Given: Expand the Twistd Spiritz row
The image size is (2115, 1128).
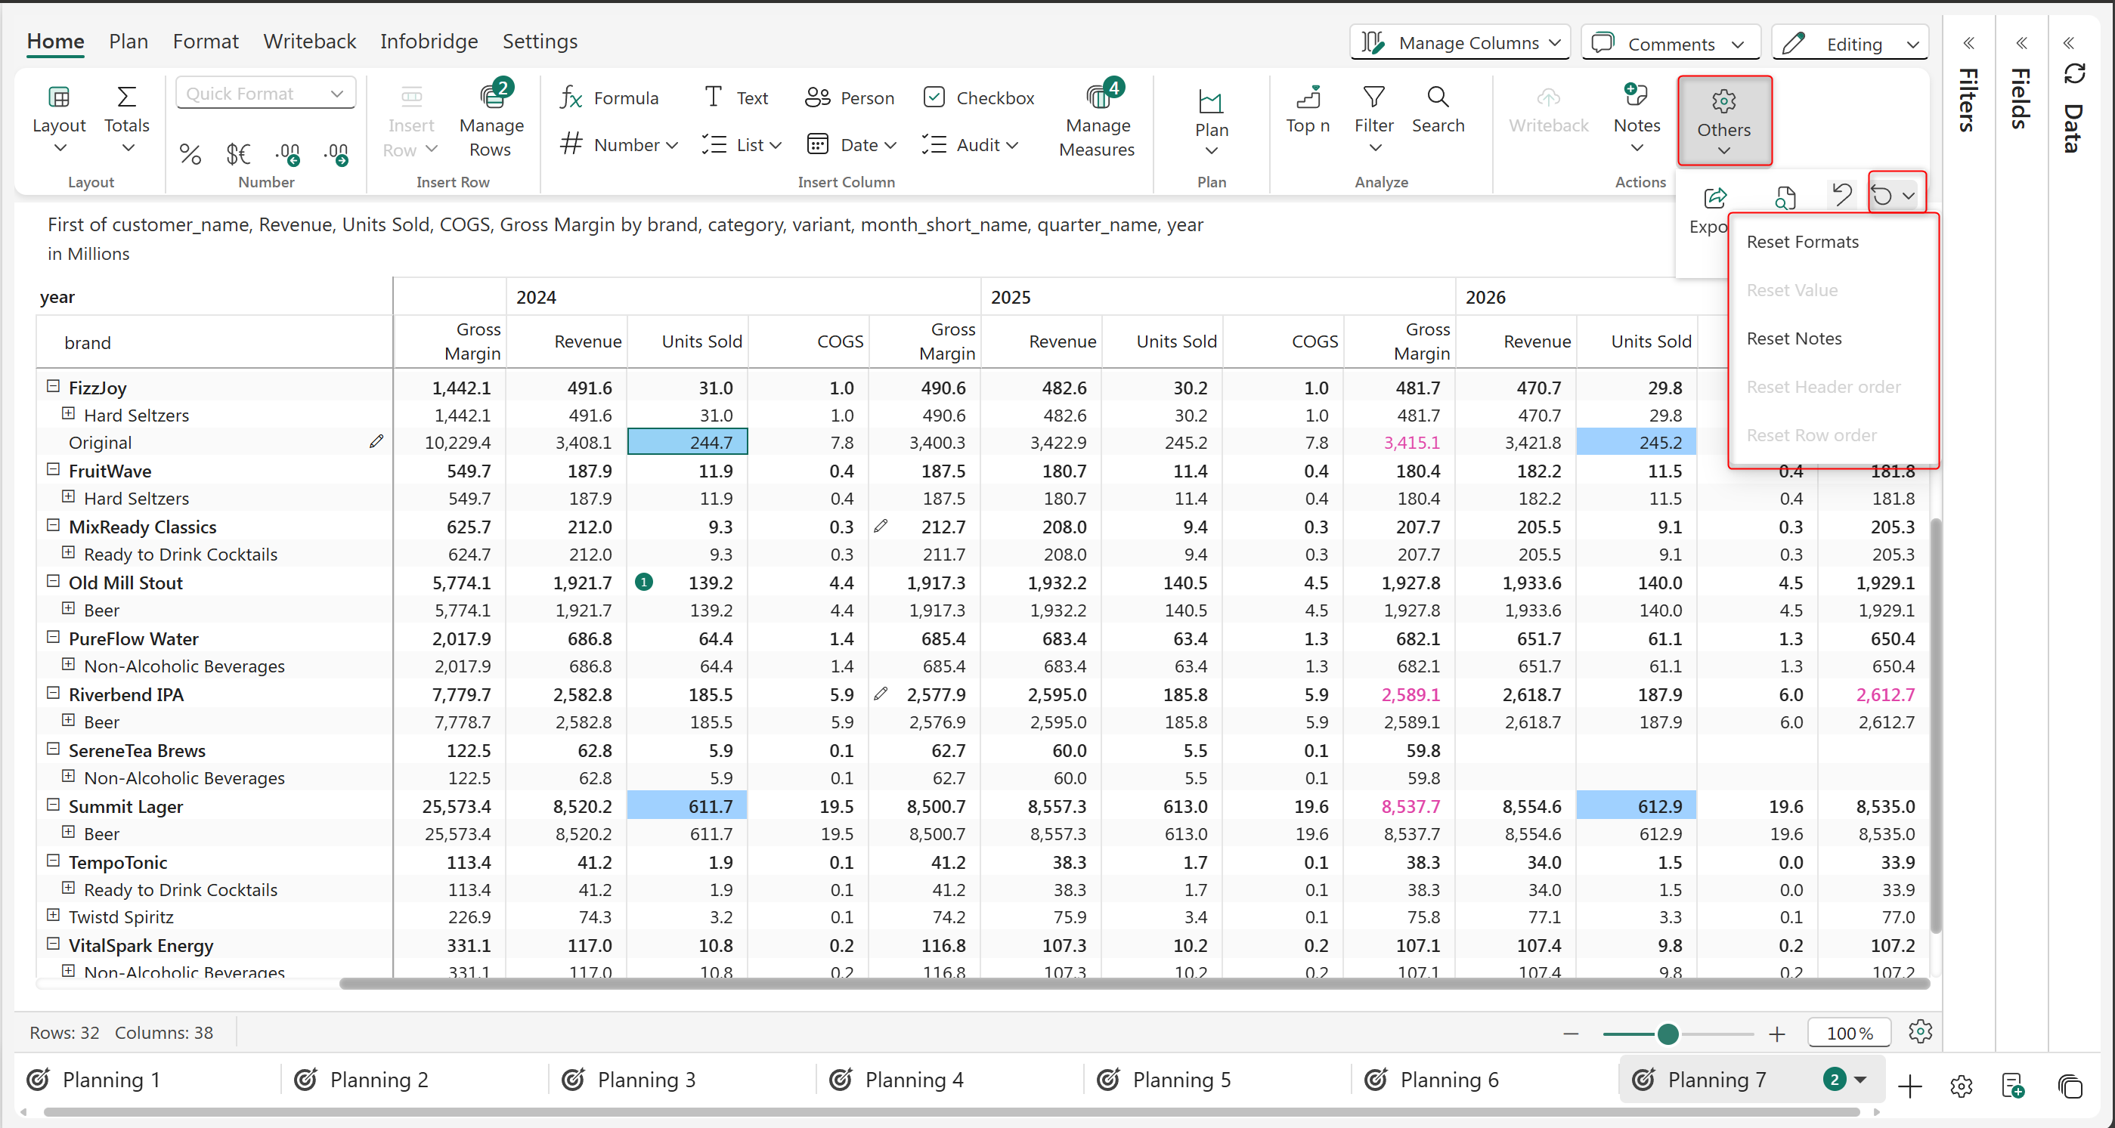Looking at the screenshot, I should pyautogui.click(x=54, y=915).
